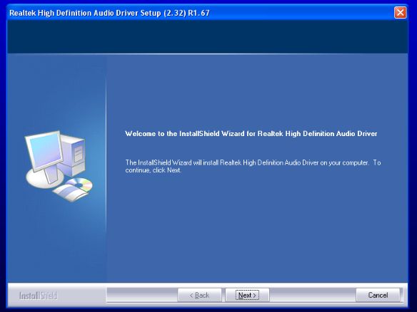Click the empty area between Next and Cancel
This screenshot has height=312, width=417.
tap(313, 295)
